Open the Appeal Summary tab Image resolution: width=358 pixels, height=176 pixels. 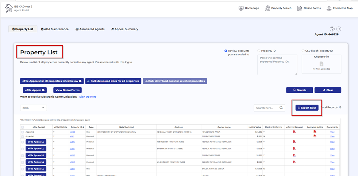coord(125,29)
